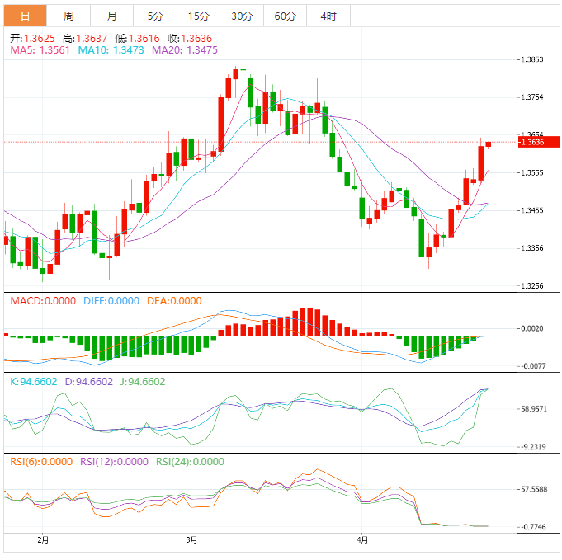Viewport: 562px width, 560px height.
Task: Click the 2月 date axis label
Action: (x=43, y=539)
